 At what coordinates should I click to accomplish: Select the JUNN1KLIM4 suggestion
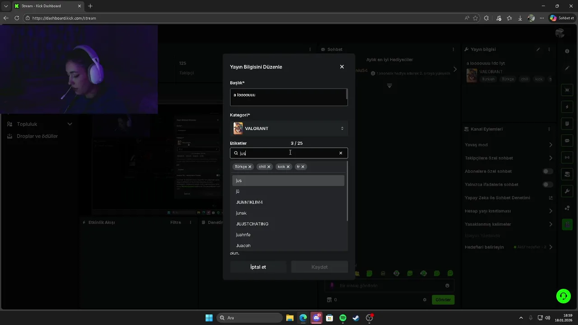tap(288, 202)
